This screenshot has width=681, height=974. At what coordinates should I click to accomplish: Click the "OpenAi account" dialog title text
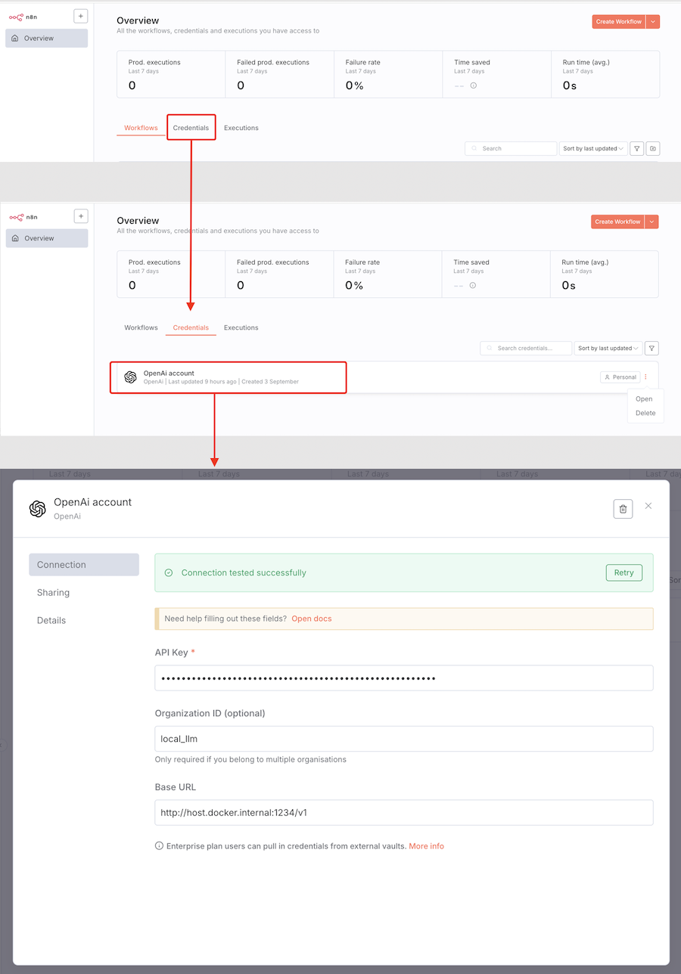tap(92, 502)
